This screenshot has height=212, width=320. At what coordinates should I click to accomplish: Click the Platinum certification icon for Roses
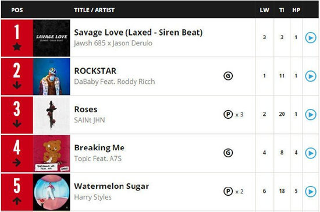pyautogui.click(x=228, y=114)
